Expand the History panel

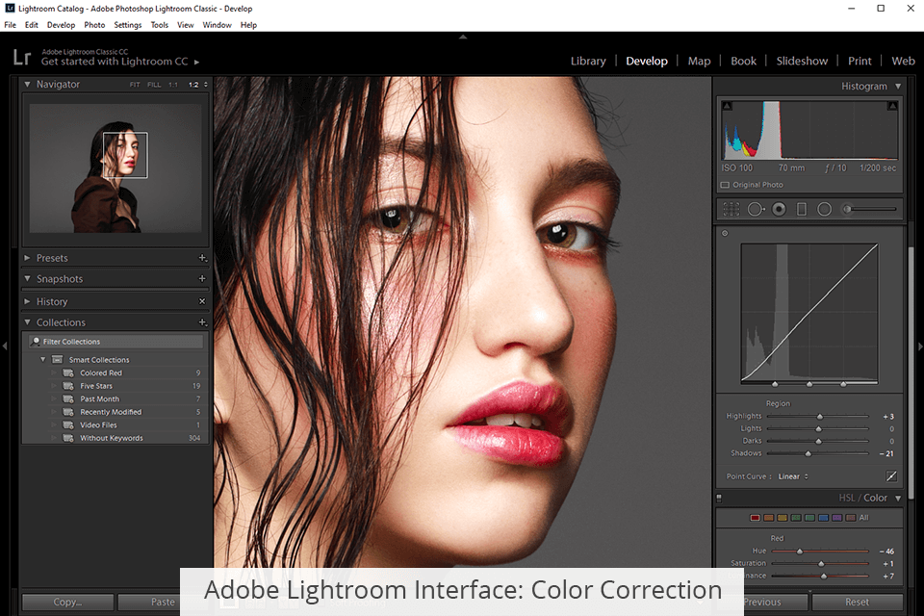point(27,301)
